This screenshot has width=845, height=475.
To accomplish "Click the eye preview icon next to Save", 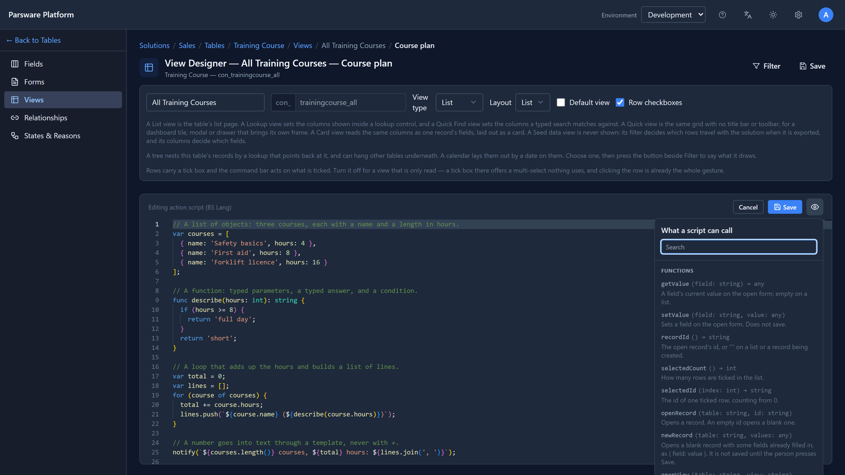I will (815, 207).
